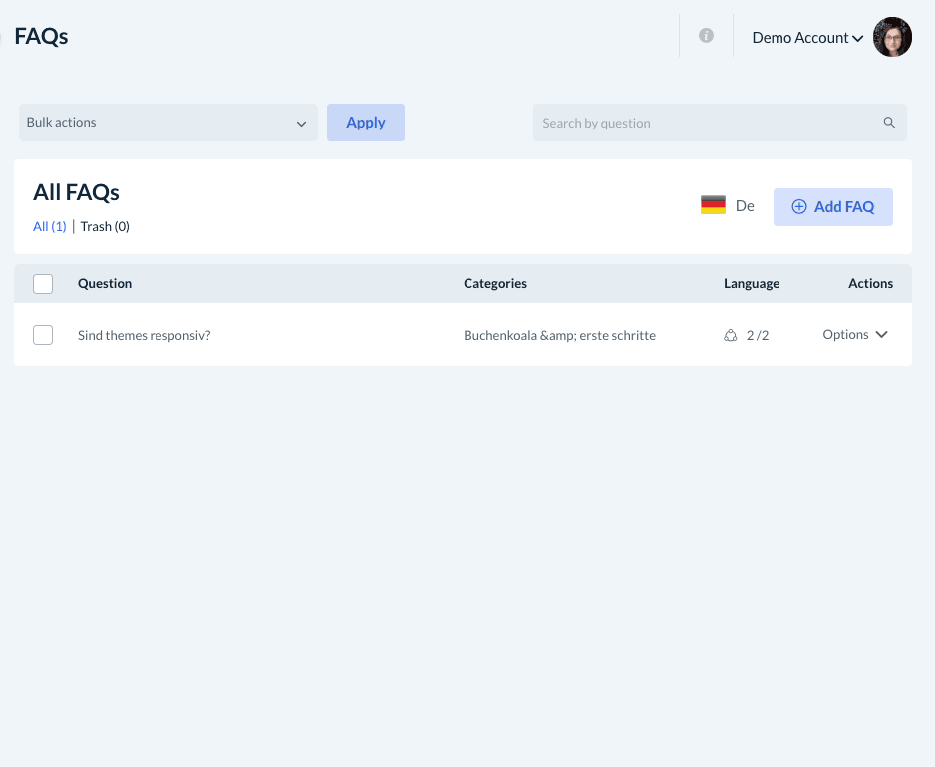Viewport: 935px width, 767px height.
Task: Click the Categories column header
Action: [x=495, y=283]
